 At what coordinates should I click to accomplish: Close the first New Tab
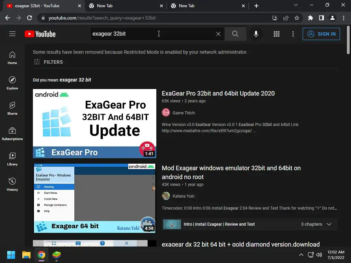161,6
